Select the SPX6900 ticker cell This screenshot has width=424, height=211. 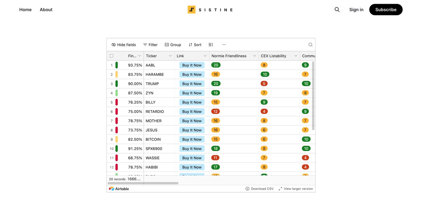pyautogui.click(x=159, y=149)
